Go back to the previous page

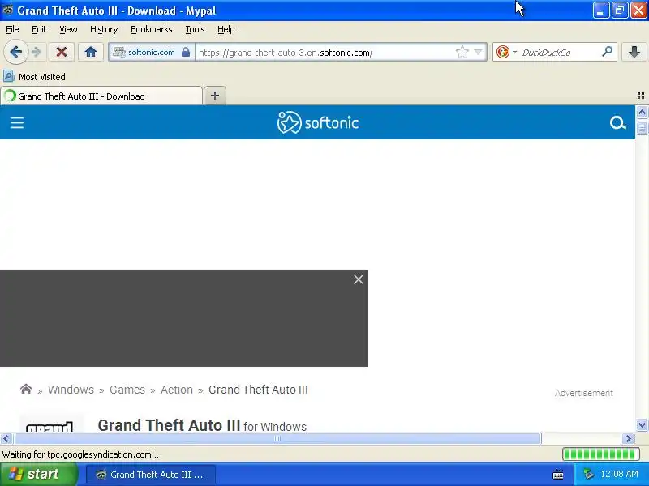(x=15, y=52)
